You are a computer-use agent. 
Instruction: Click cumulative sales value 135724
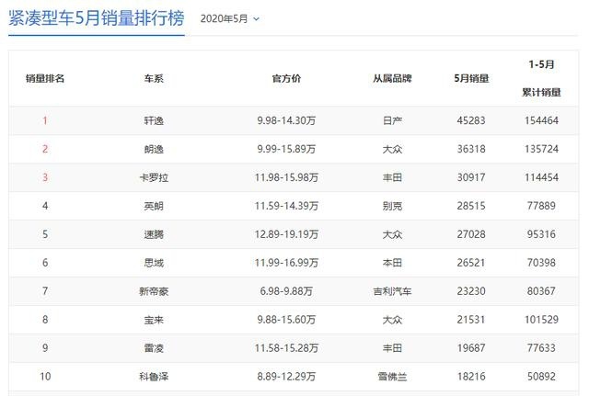click(x=541, y=149)
